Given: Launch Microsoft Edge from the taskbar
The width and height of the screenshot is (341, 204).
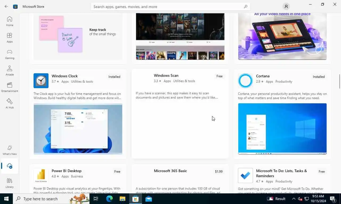Looking at the screenshot, I should 109,199.
